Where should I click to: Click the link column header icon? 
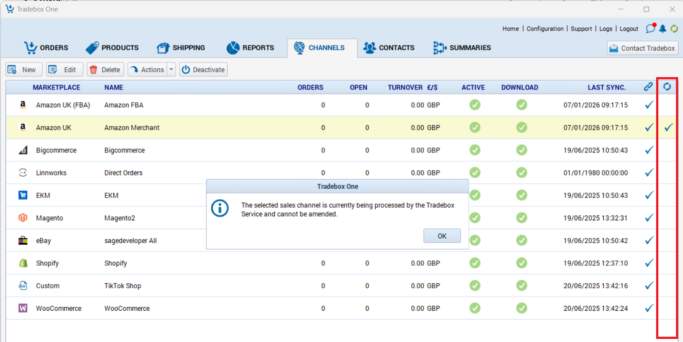click(648, 87)
